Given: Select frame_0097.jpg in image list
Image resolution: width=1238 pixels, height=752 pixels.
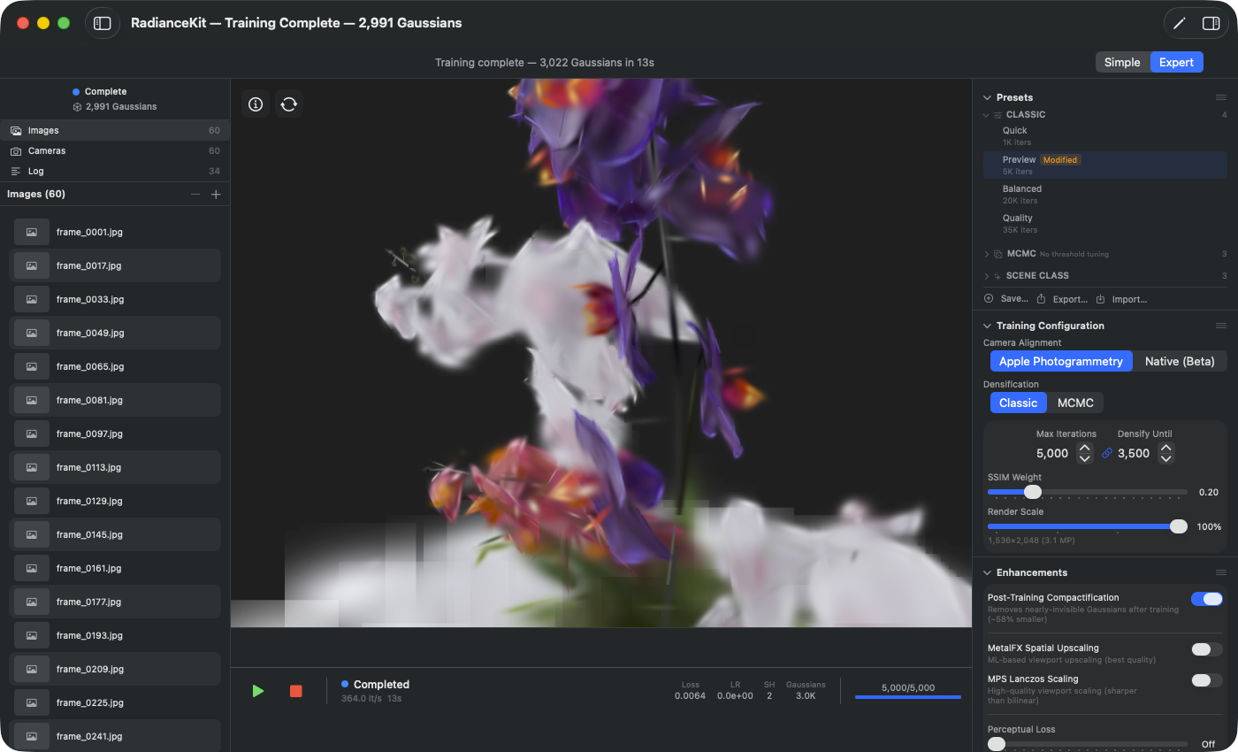Looking at the screenshot, I should point(115,434).
